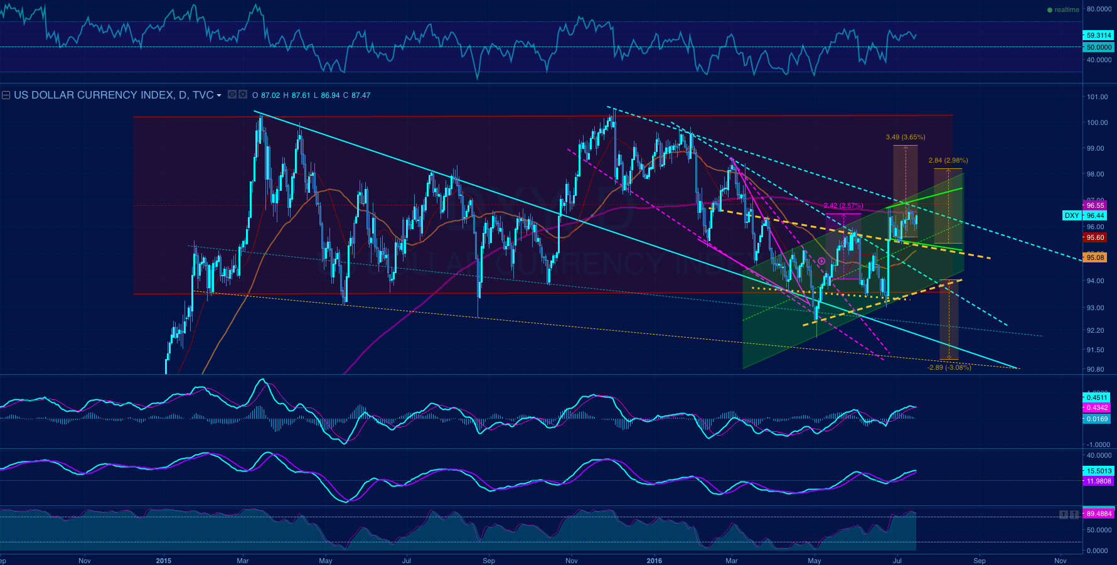Toggle the eye icon to hide the series

232,95
